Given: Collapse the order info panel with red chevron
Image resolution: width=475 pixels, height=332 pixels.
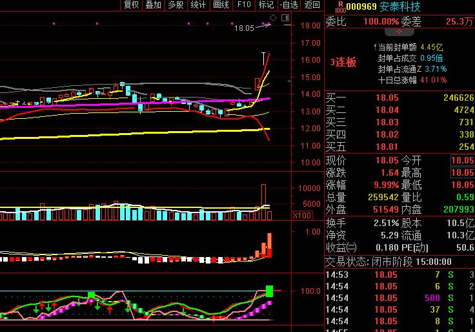Looking at the screenshot, I should [399, 31].
